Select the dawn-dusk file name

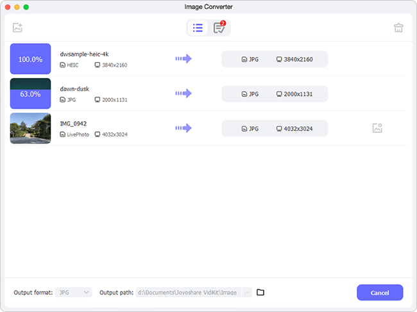[74, 89]
